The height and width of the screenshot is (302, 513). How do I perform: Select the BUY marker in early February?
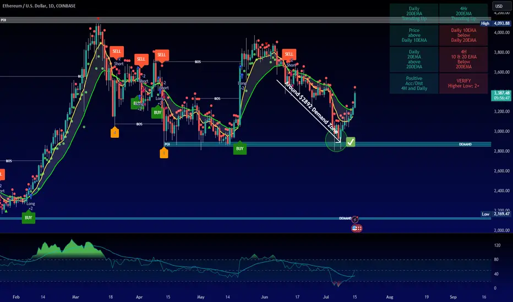point(29,217)
